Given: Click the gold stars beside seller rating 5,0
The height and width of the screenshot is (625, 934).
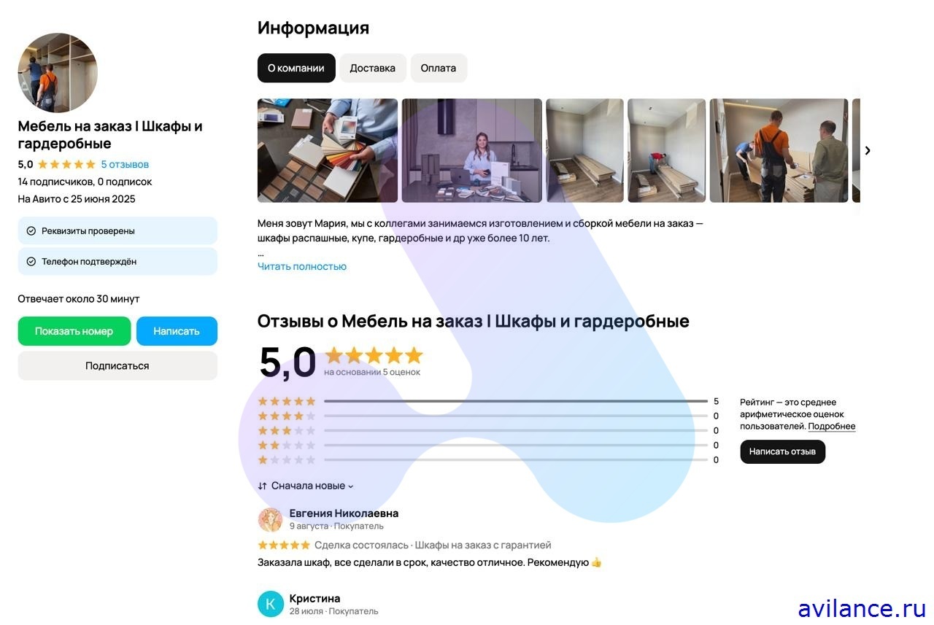Looking at the screenshot, I should pyautogui.click(x=66, y=165).
